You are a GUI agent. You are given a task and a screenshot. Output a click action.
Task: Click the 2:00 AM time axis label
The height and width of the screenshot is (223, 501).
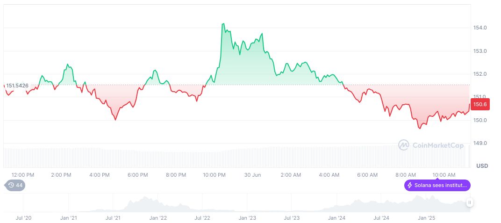coord(291,175)
